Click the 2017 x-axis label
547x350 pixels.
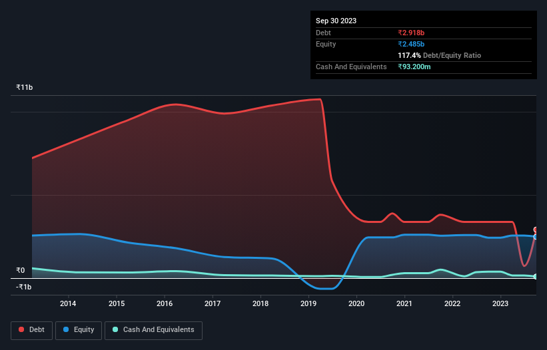pyautogui.click(x=213, y=303)
